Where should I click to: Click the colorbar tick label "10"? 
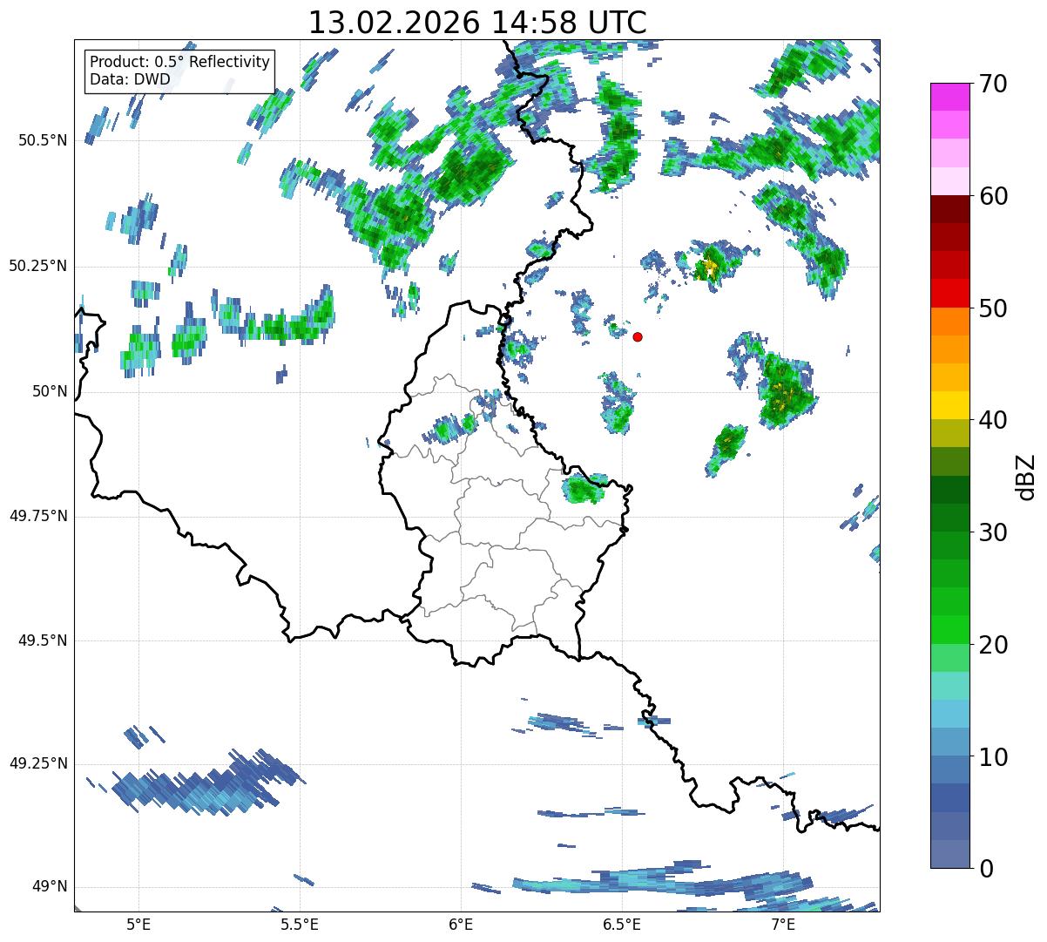[992, 756]
